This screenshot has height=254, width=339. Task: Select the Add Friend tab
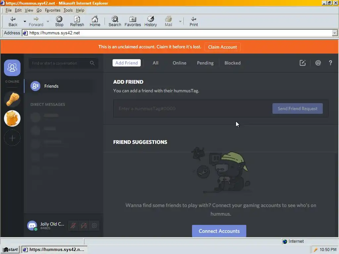[x=126, y=63]
